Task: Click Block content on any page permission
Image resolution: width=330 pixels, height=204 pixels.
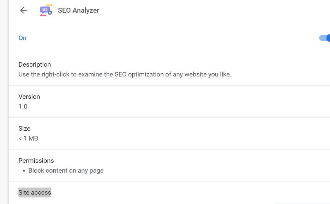Action: pos(66,171)
